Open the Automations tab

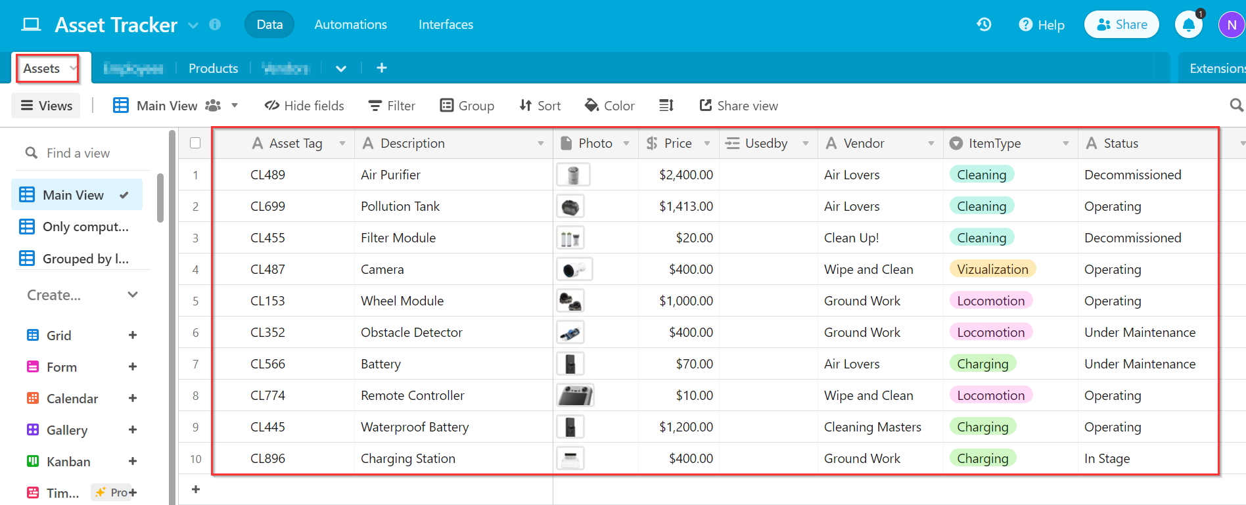point(350,25)
